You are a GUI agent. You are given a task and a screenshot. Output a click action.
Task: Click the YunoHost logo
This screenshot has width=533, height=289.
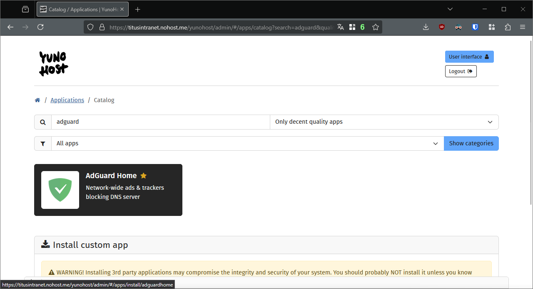(54, 64)
